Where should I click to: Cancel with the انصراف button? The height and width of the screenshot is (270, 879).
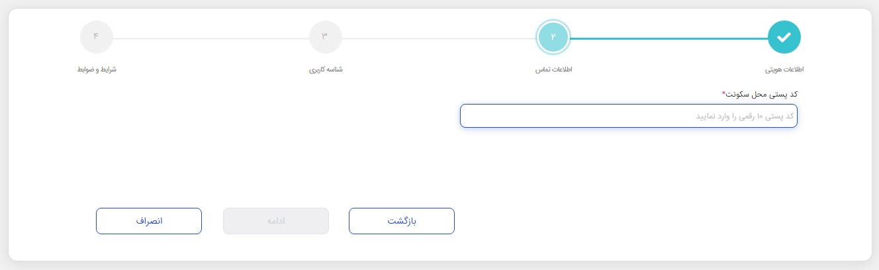pyautogui.click(x=149, y=221)
